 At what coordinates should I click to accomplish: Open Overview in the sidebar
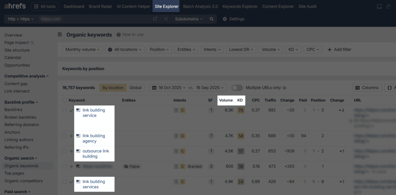coord(14,35)
